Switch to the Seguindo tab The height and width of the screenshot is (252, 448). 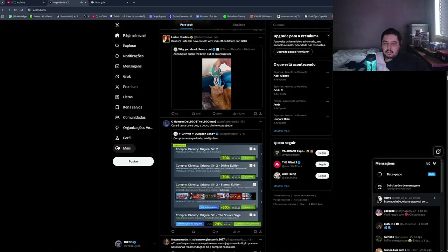click(x=239, y=25)
